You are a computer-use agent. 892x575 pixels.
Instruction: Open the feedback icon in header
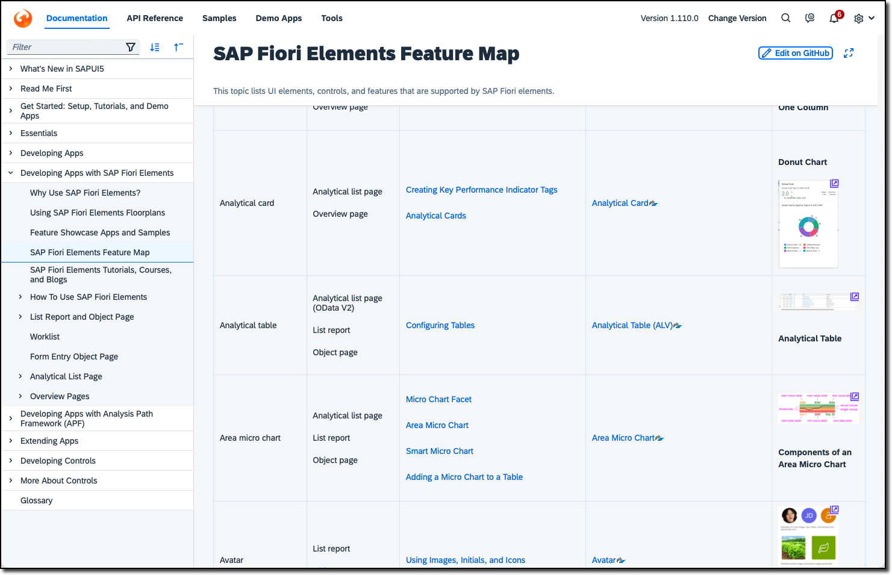tap(809, 18)
